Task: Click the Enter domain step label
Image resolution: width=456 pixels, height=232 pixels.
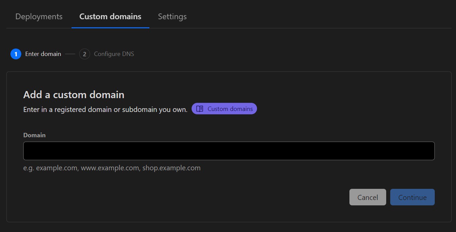Action: (x=43, y=54)
